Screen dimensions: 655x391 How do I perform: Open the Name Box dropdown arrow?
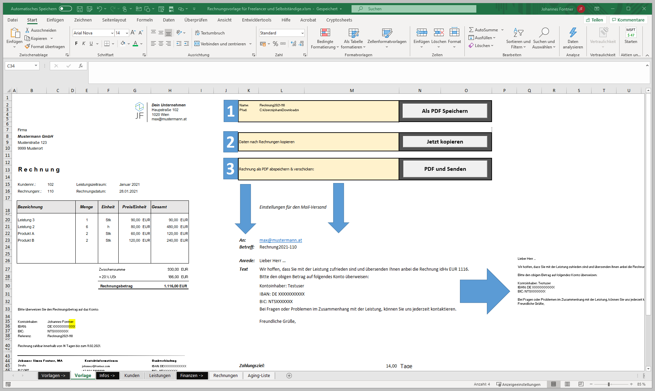36,66
